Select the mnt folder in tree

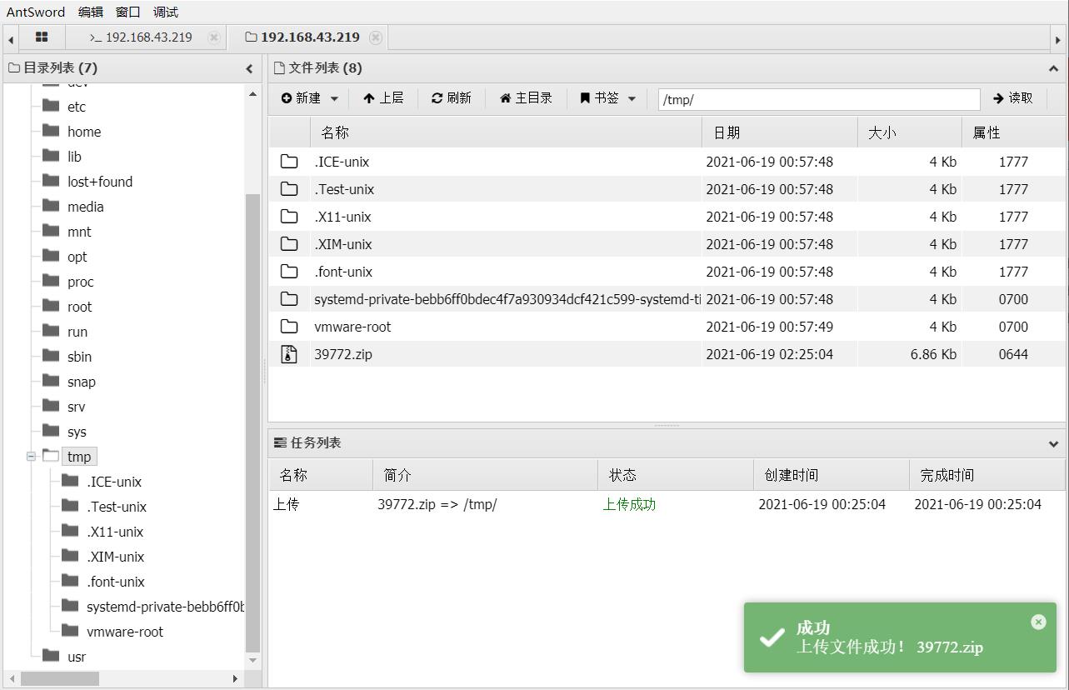79,232
